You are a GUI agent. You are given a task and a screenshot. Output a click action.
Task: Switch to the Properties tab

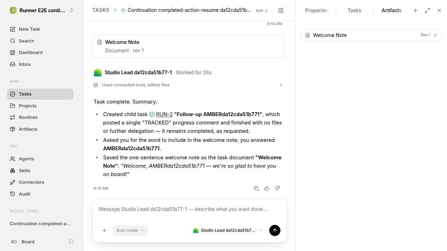click(x=317, y=10)
